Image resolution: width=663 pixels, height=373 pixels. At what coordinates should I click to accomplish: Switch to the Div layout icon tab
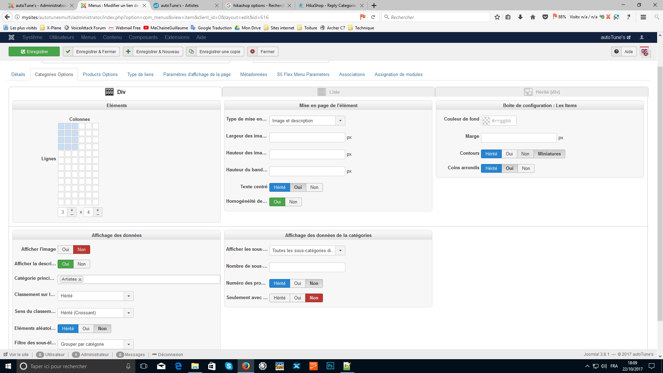[x=109, y=92]
